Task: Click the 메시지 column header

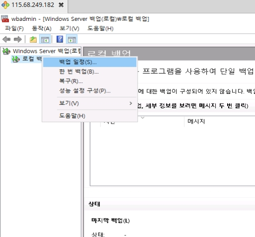Action: pos(196,121)
